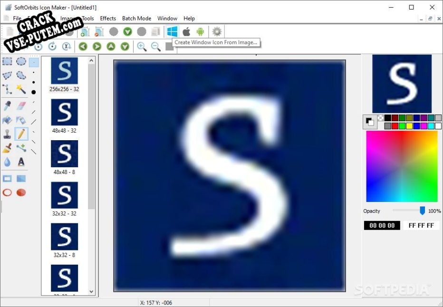Shift image right with green arrow
Image resolution: width=443 pixels, height=307 pixels.
[x=97, y=46]
